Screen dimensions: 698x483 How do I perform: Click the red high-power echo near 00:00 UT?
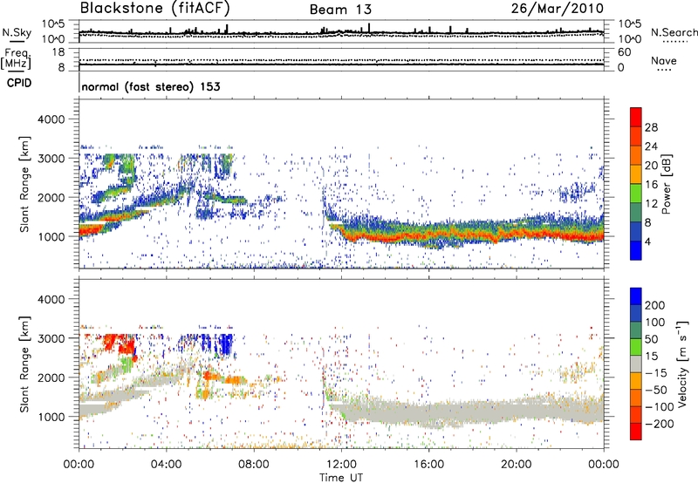(91, 230)
